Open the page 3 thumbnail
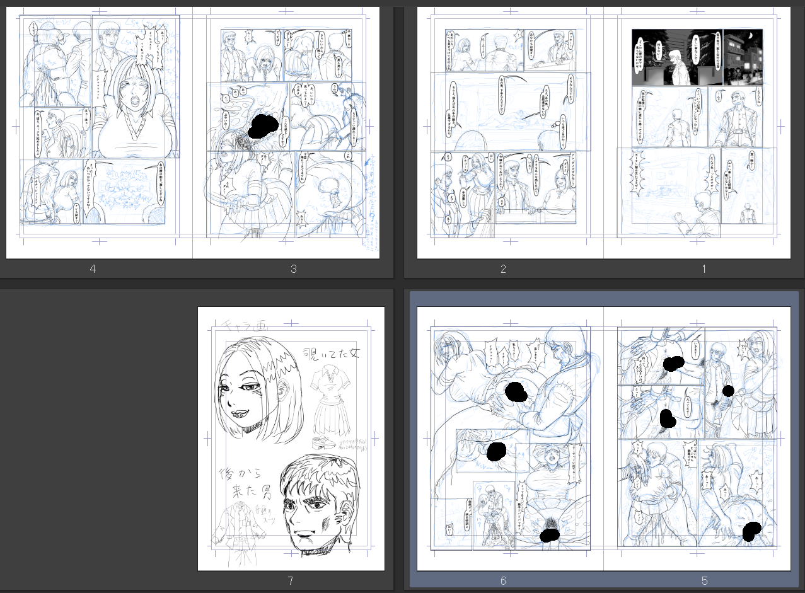 coord(286,132)
